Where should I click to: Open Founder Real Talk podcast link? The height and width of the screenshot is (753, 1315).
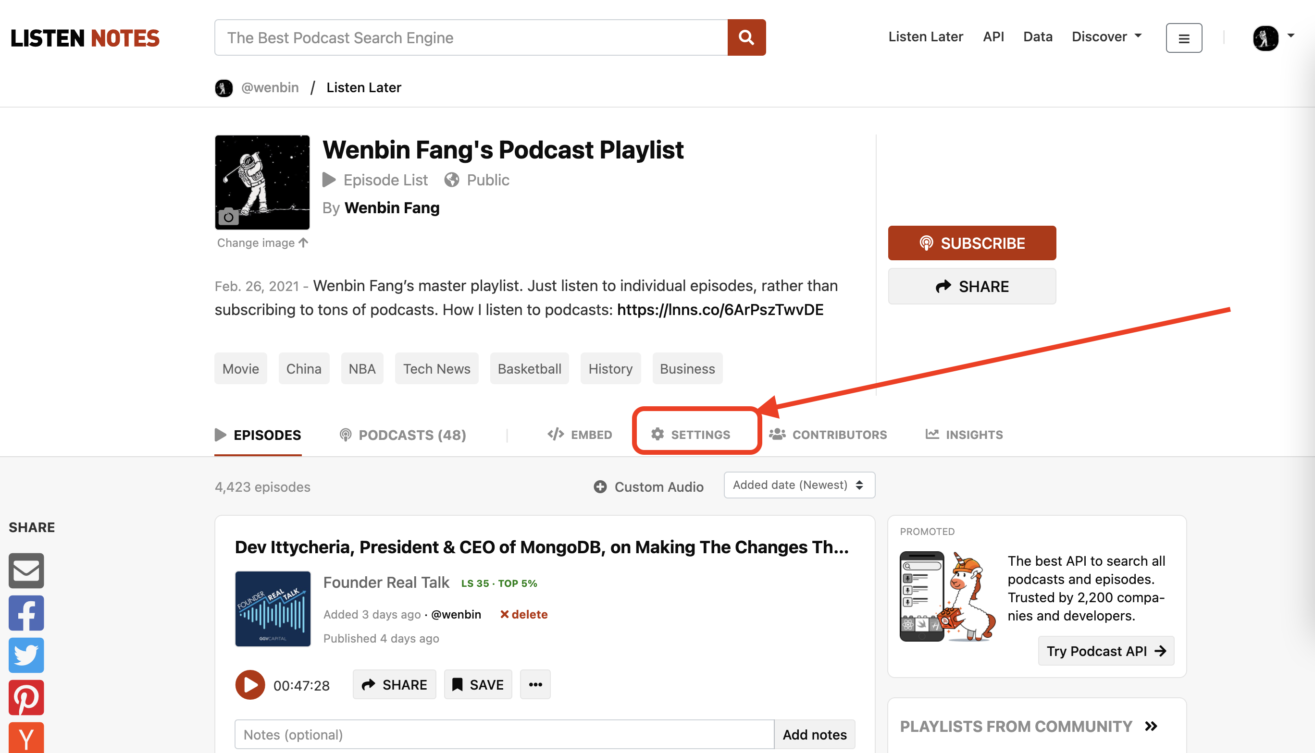[x=386, y=583]
